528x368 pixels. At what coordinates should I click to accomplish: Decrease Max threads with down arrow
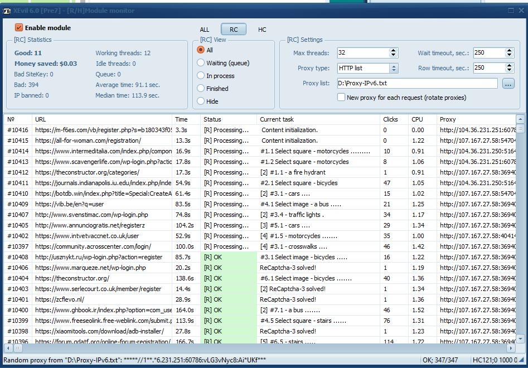tap(393, 56)
